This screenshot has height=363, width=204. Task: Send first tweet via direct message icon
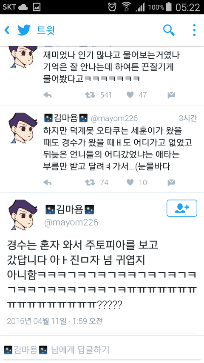[x=171, y=95]
